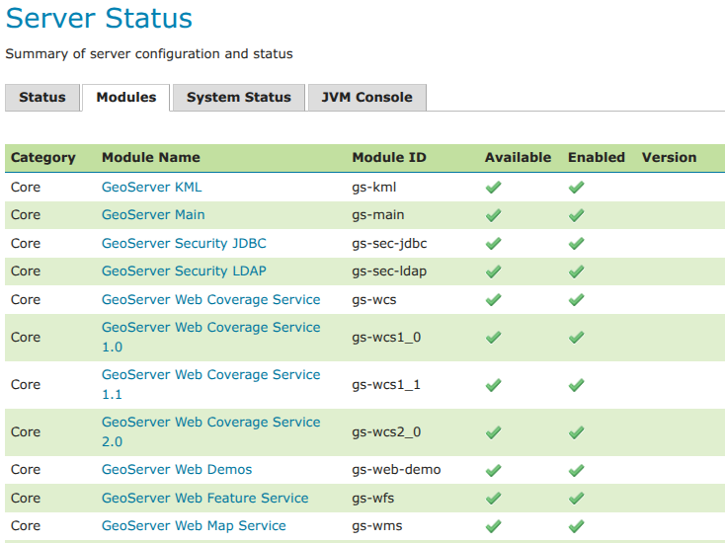Image resolution: width=725 pixels, height=543 pixels.
Task: Open the System Status tab
Action: [x=238, y=97]
